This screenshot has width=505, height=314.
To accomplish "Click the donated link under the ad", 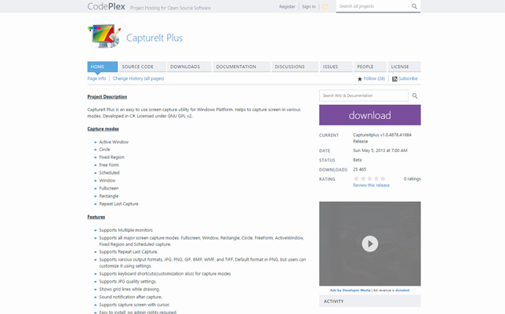I will (x=402, y=291).
